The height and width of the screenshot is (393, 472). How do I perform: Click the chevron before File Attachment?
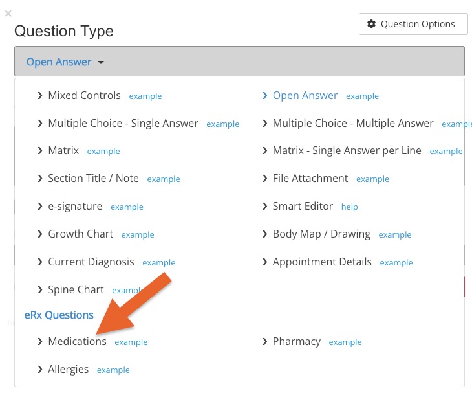coord(265,179)
